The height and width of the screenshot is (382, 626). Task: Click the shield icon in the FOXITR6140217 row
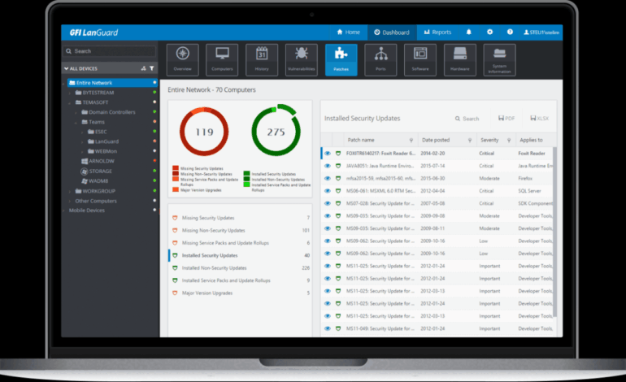(338, 154)
